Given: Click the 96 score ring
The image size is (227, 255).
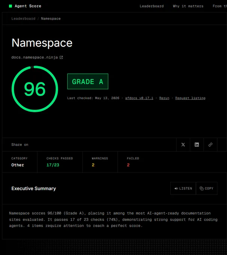Looking at the screenshot, I should (x=35, y=89).
